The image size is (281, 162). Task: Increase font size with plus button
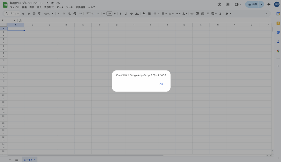pos(115,14)
